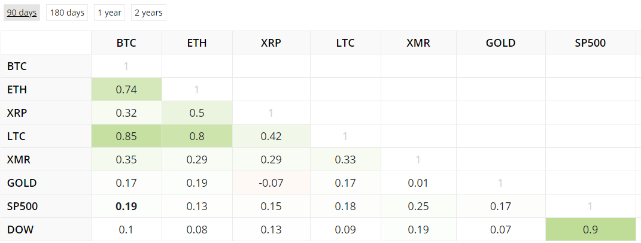The image size is (641, 243).
Task: Click the DOW–SP500 green cell 0.9
Action: coord(590,230)
